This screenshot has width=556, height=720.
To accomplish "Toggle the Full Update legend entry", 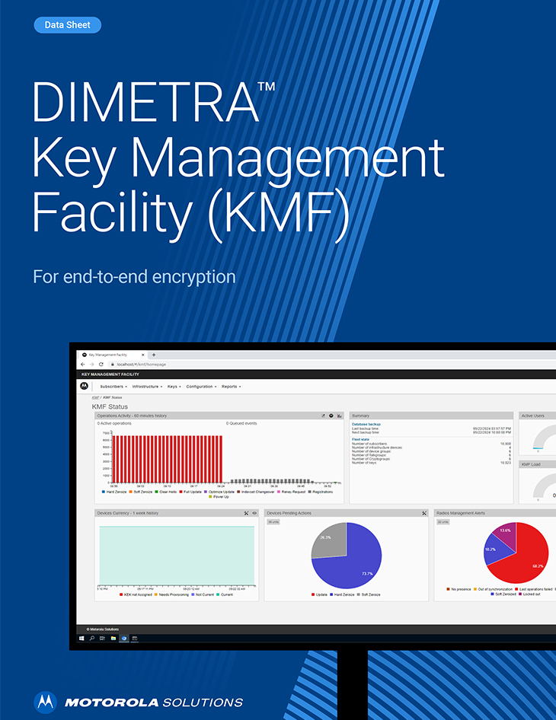I will coord(190,492).
